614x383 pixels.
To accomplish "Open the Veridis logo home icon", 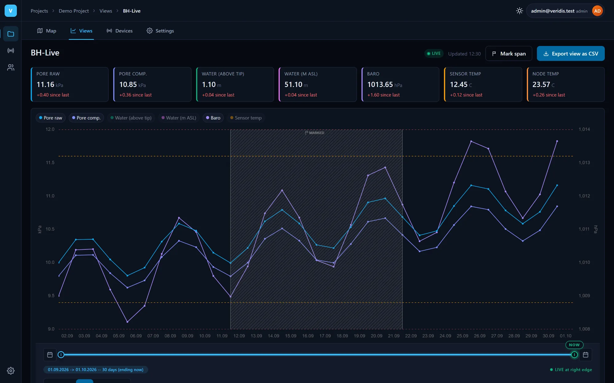I will click(10, 11).
